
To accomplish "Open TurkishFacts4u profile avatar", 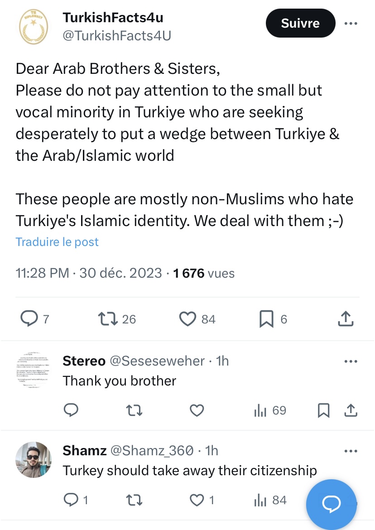I will click(x=34, y=27).
